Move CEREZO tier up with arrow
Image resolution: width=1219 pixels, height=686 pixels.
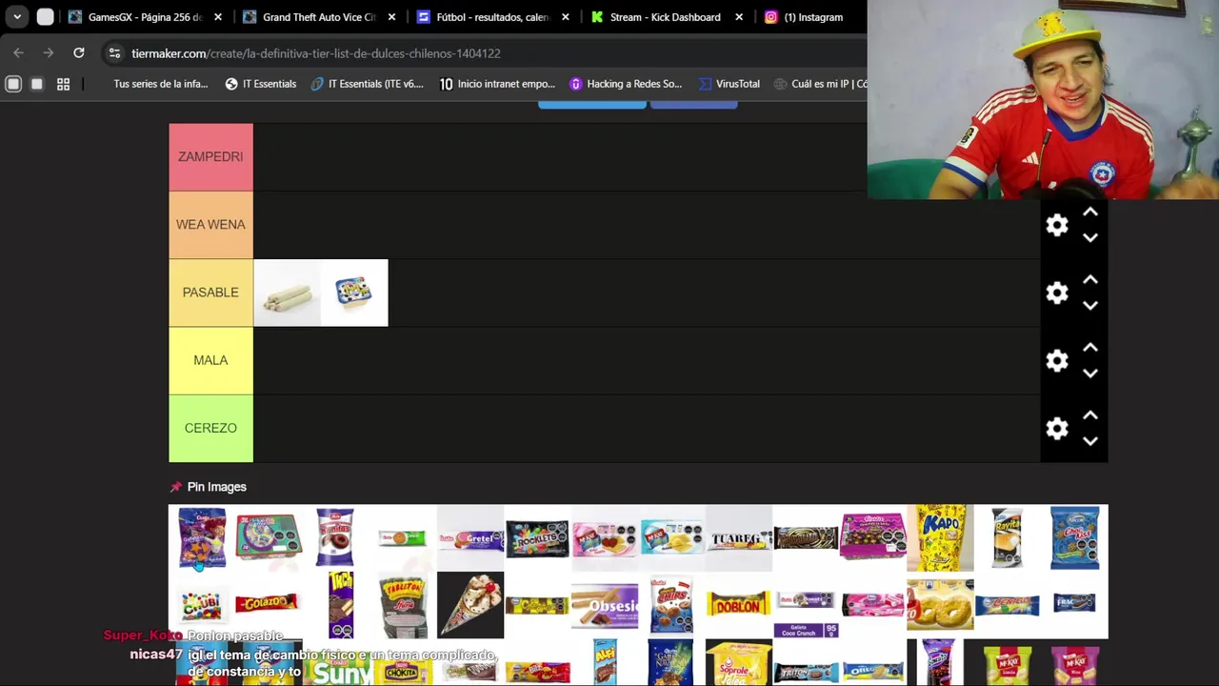1090,415
